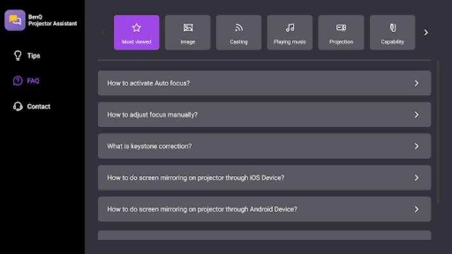Choose the Playing music category tile
Viewport: 452px width, 254px height.
[x=290, y=32]
